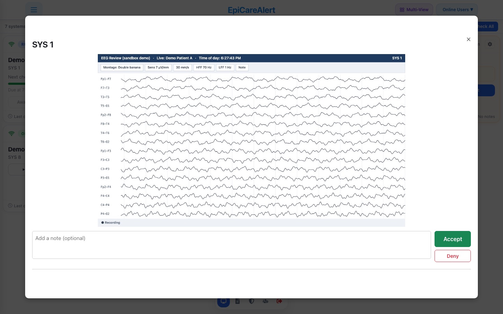Click the SYS 1 EEG screenshot image
503x314 pixels.
[251, 140]
